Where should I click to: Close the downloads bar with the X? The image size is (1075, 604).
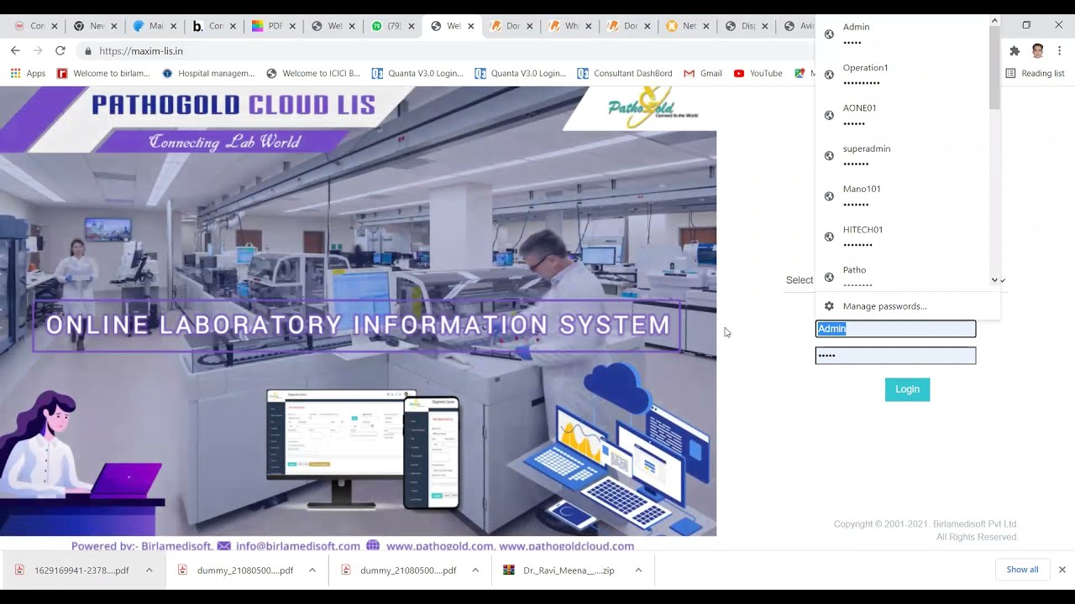coord(1062,570)
